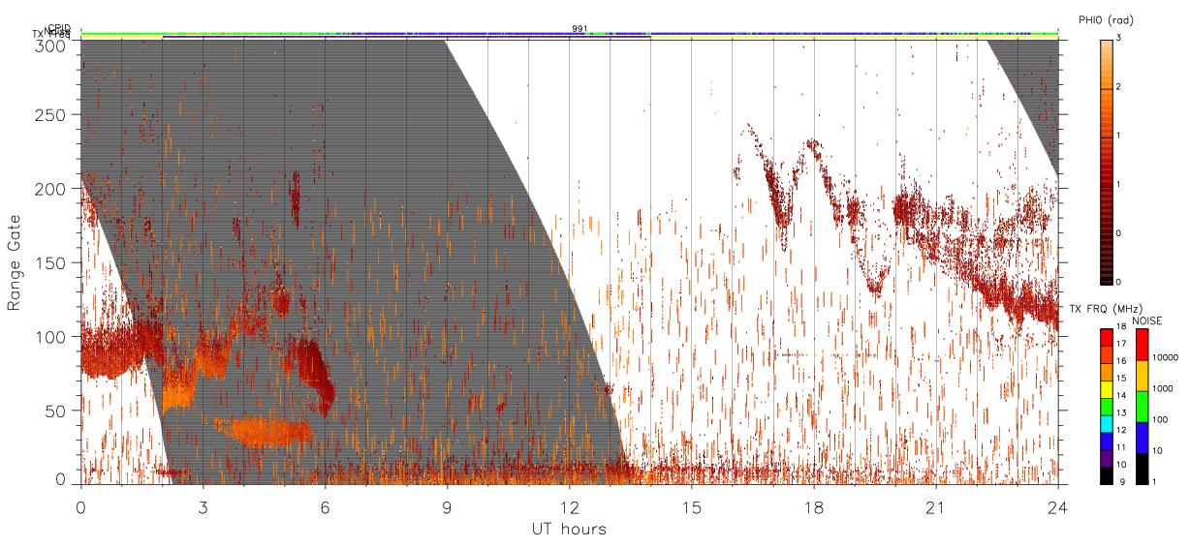Select tick label 12 on UT hours axis
This screenshot has height=549, width=1190.
(x=569, y=507)
